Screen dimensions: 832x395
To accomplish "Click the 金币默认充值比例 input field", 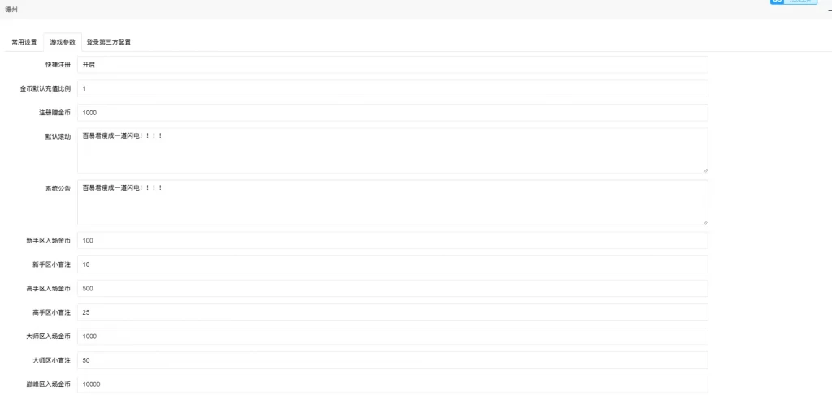I will 392,88.
